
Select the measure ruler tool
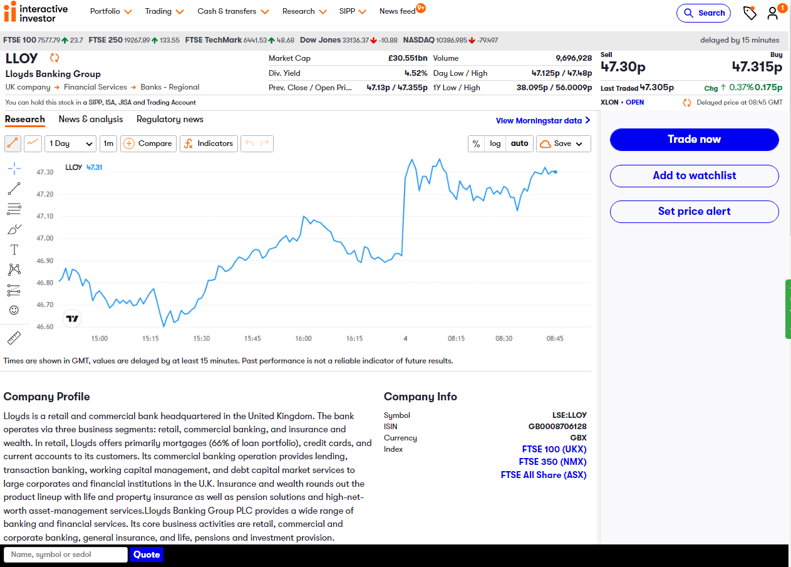click(13, 337)
